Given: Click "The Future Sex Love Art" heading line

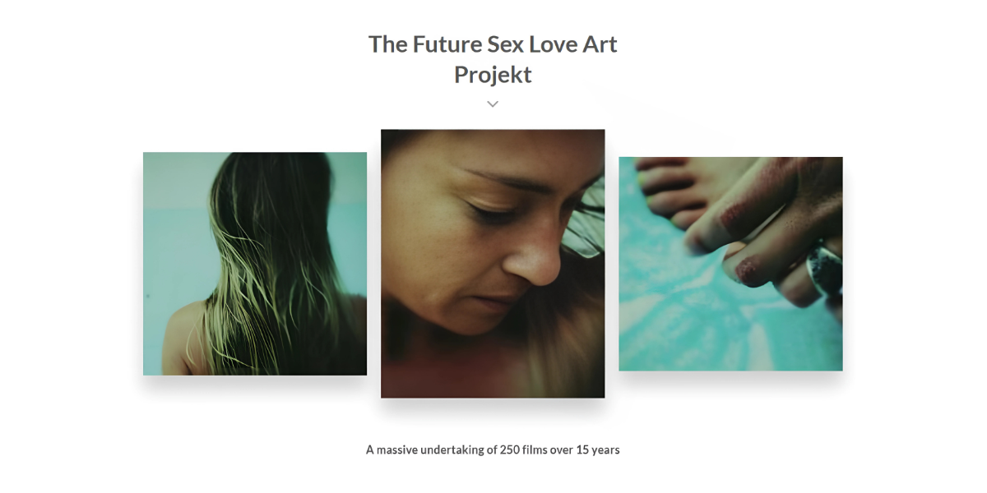Looking at the screenshot, I should 493,44.
